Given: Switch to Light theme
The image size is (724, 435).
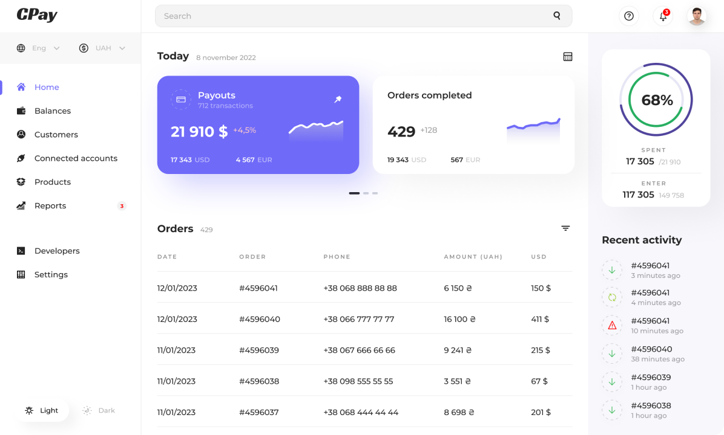Looking at the screenshot, I should coord(42,410).
